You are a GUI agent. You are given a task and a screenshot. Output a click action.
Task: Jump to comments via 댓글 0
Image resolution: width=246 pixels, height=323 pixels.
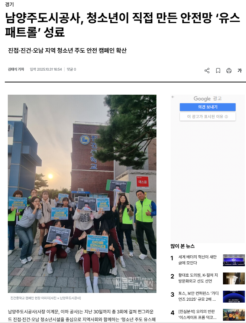[71, 69]
